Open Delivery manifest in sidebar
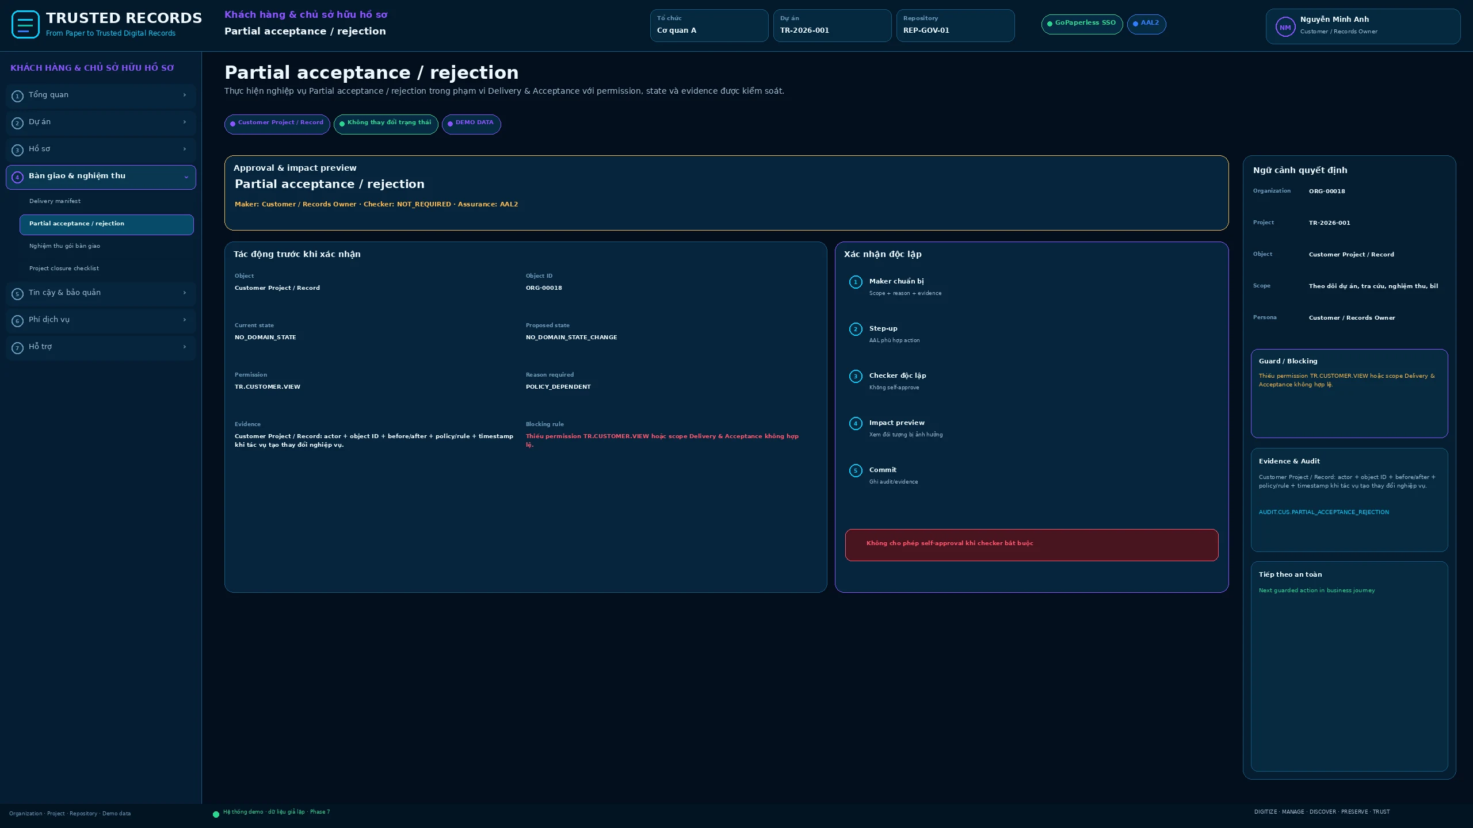 click(106, 201)
